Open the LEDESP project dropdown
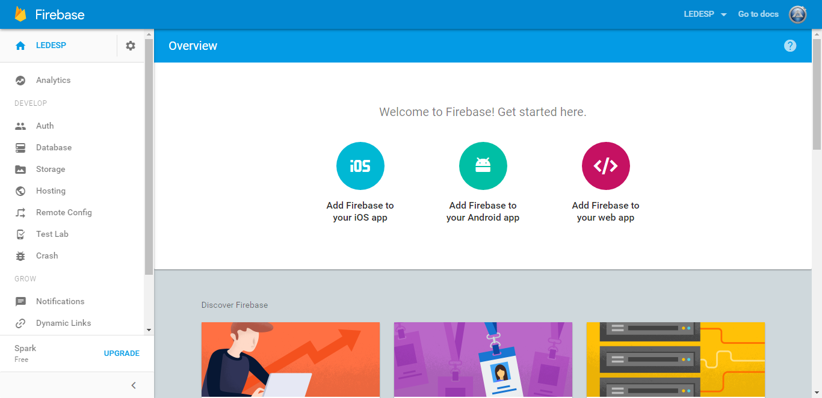Screen dimensions: 822x398 [705, 14]
